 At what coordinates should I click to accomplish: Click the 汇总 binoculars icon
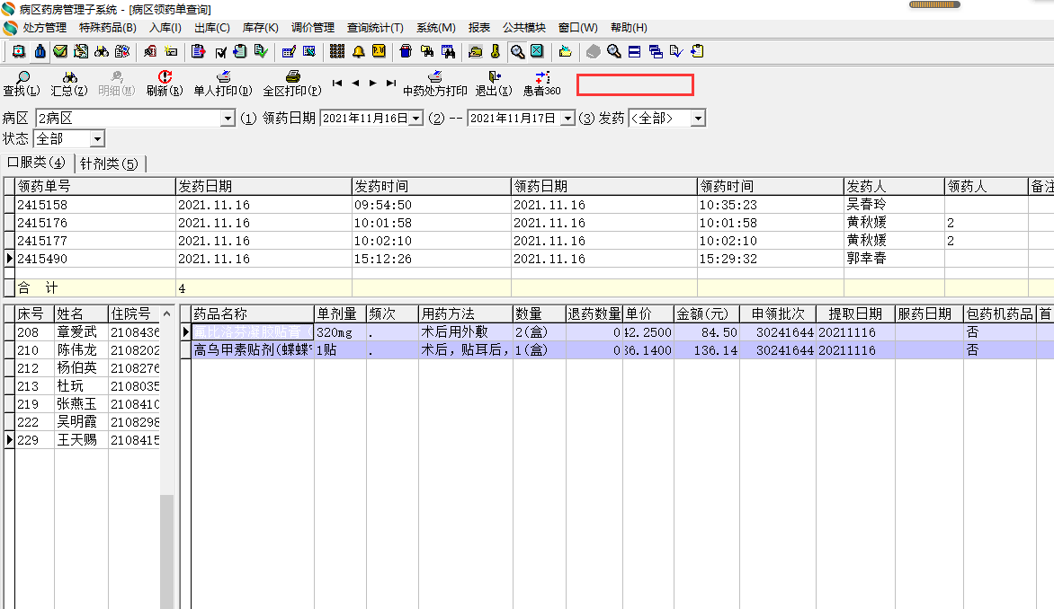click(69, 78)
